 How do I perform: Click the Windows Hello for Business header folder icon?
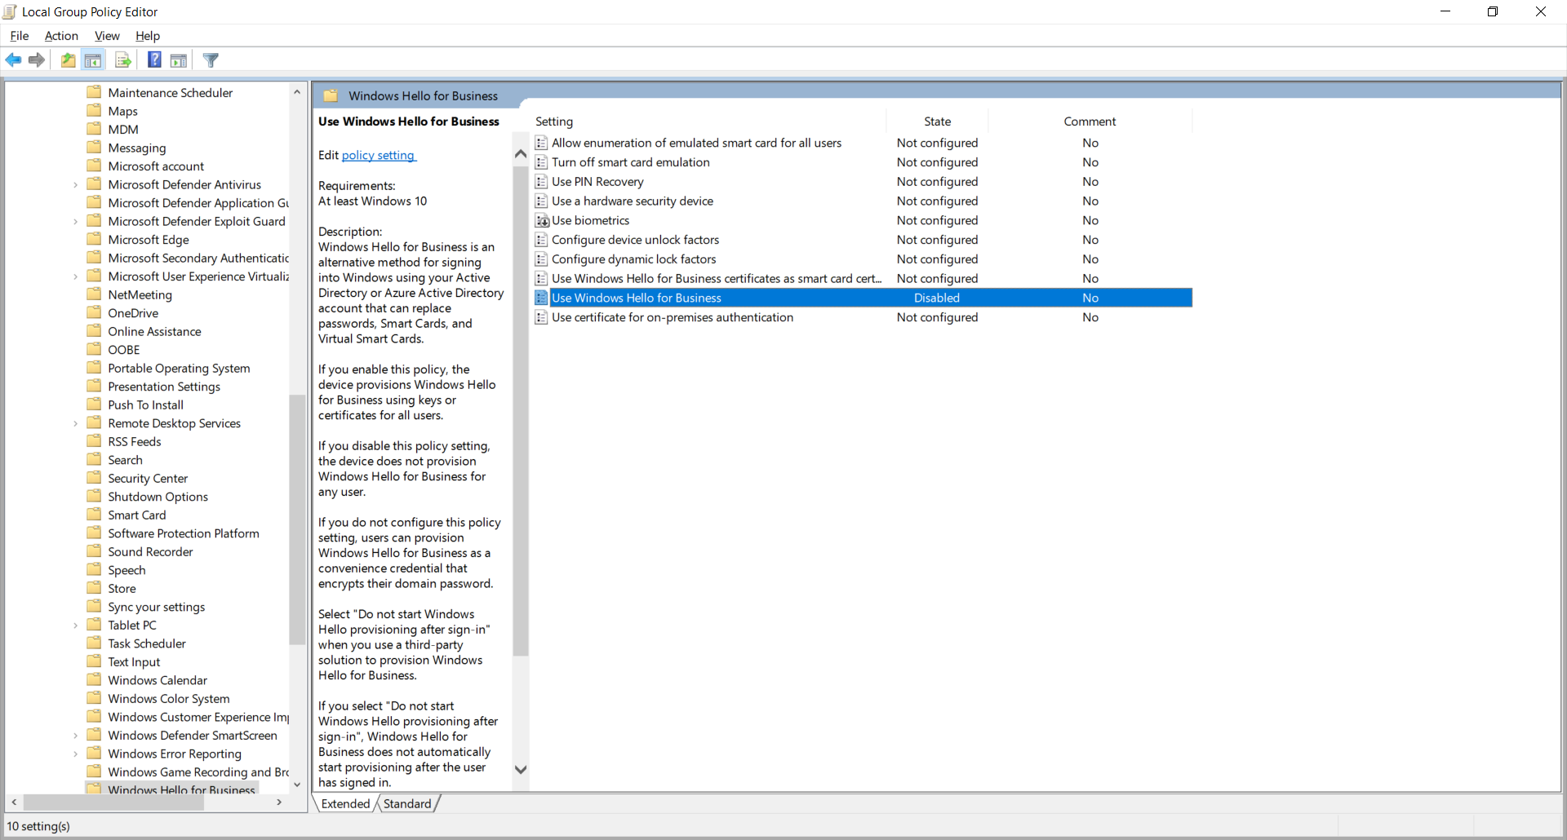coord(331,96)
